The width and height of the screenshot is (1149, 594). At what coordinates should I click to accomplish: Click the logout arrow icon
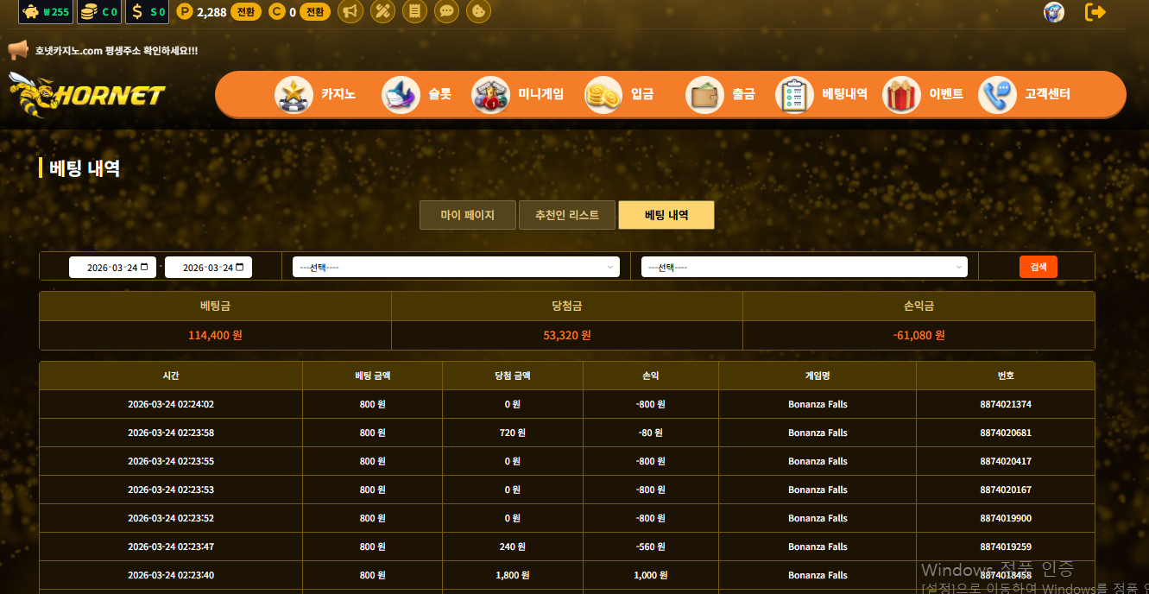[x=1095, y=12]
